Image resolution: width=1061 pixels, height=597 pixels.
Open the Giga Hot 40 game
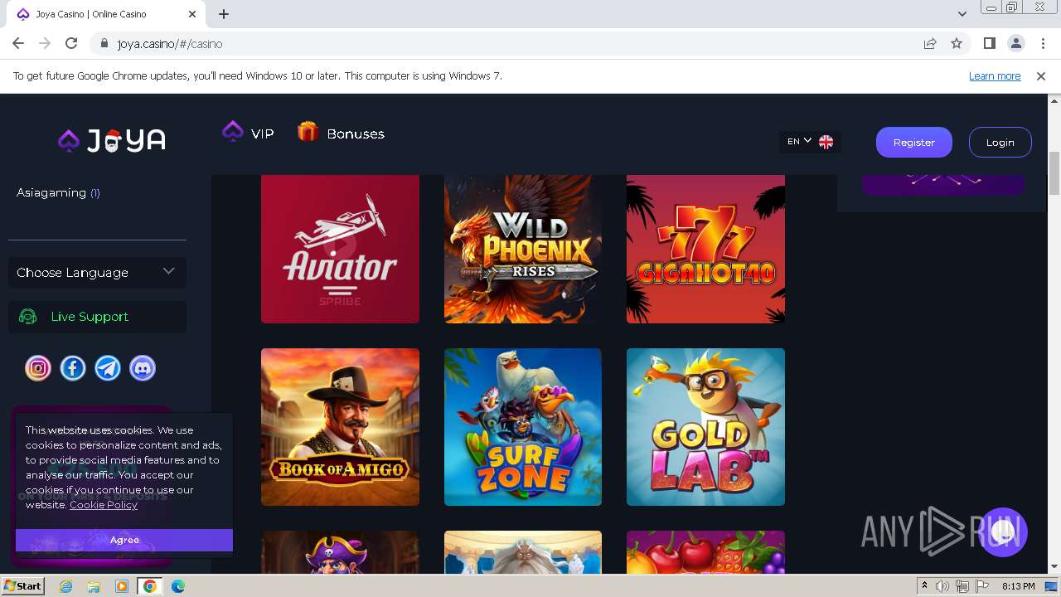coord(705,249)
